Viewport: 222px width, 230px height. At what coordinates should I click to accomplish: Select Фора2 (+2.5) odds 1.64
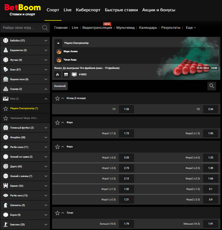(x=211, y=179)
